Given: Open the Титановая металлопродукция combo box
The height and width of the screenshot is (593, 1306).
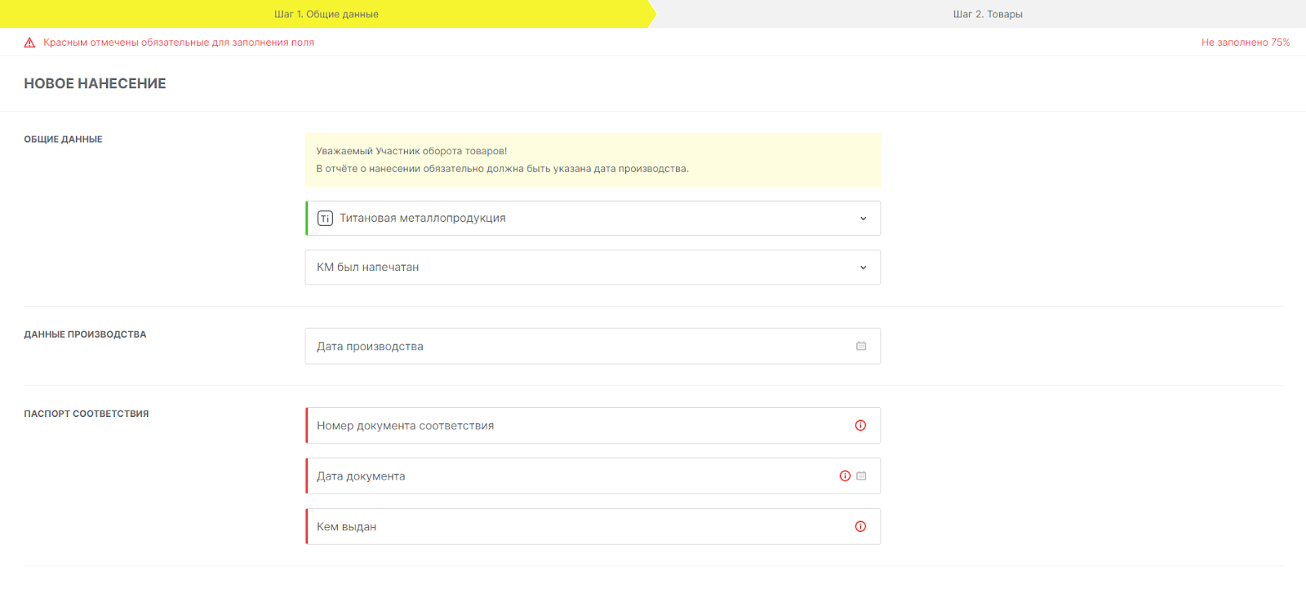Looking at the screenshot, I should coord(593,219).
